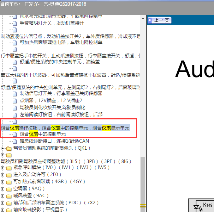Click page icon beside 制动信号灯开关
Image resolution: width=214 pixels, height=212 pixels.
pos(15,94)
